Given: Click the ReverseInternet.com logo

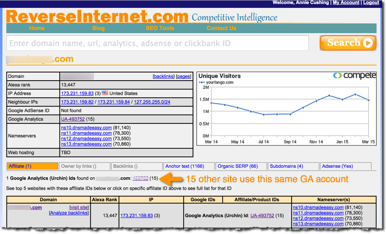Looking at the screenshot, I should pos(97,16).
